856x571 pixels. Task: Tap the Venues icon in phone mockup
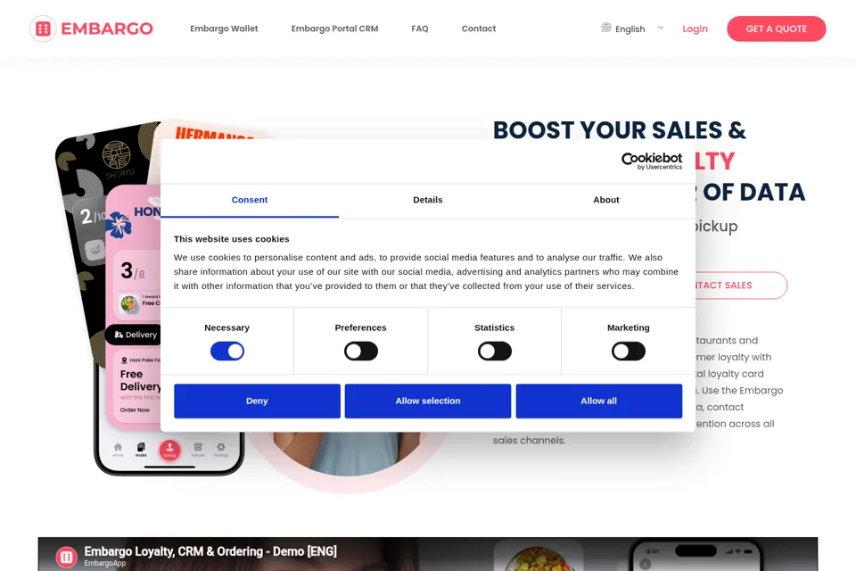[x=198, y=449]
